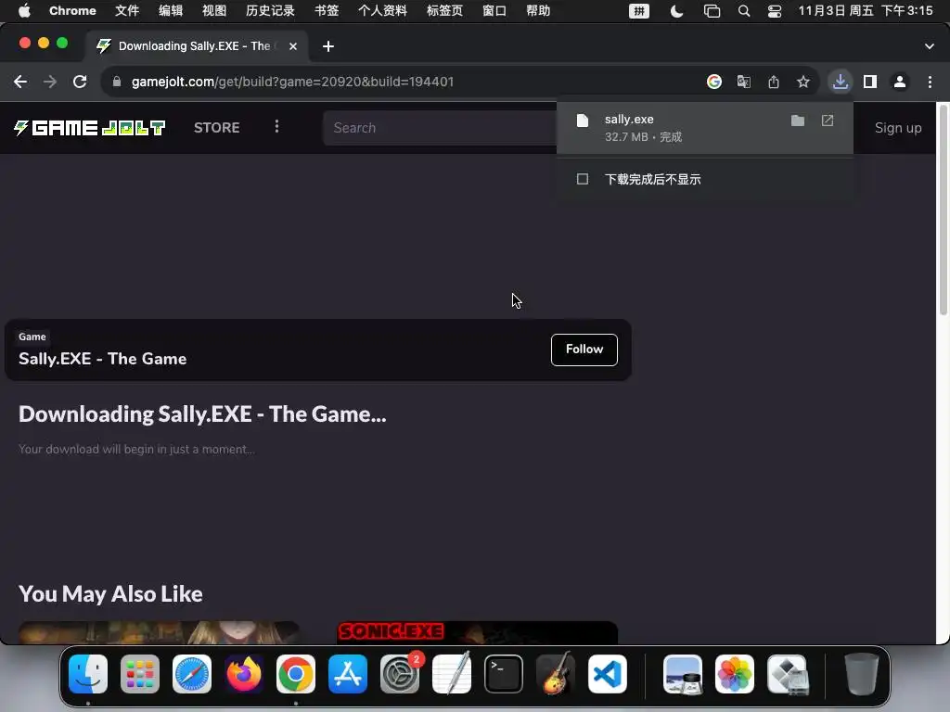Toggle Do Not Disturb moon icon
The width and height of the screenshot is (950, 712).
coord(676,11)
